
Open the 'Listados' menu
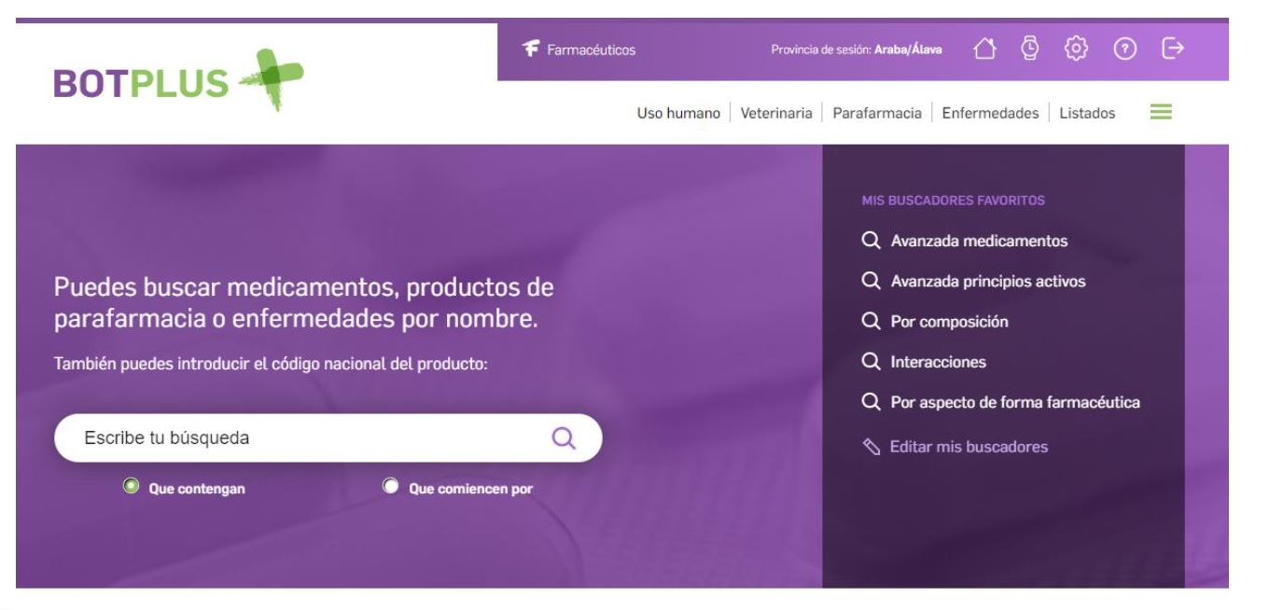tap(1086, 114)
